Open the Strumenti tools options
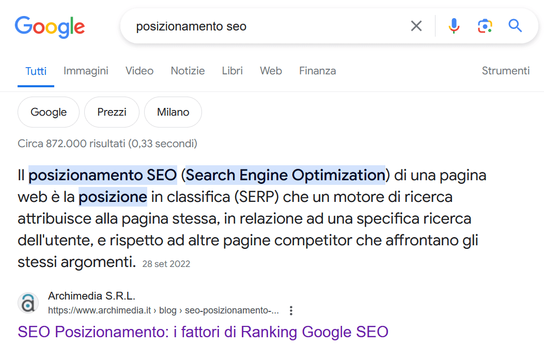This screenshot has width=544, height=346. (x=505, y=71)
